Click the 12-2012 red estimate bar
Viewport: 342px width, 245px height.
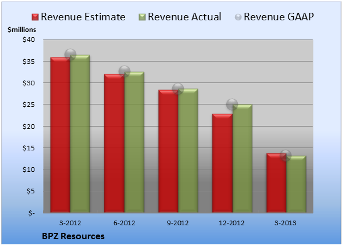222,163
